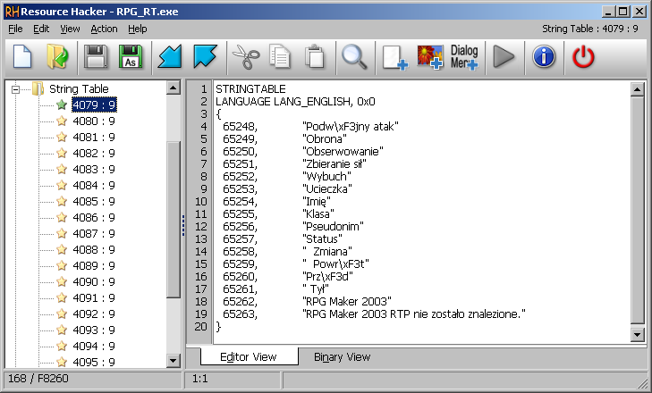Viewport: 652px width, 393px height.
Task: Click green star icon of 4079
Action: [62, 105]
